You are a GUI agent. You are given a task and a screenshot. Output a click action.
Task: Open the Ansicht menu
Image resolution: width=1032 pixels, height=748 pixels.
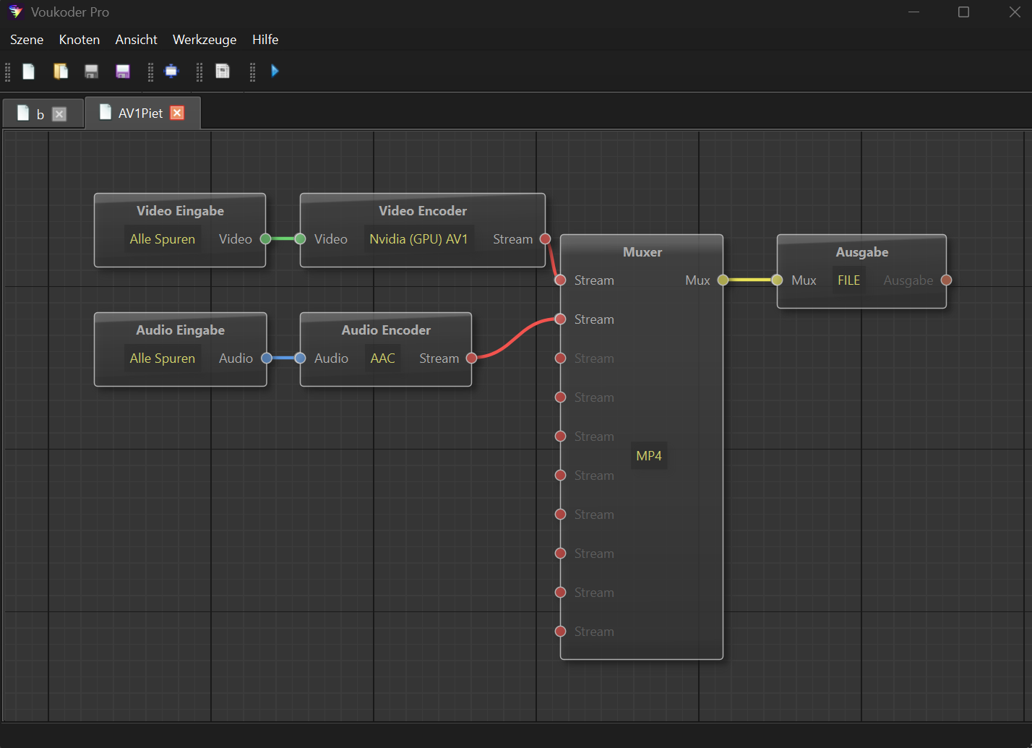137,40
